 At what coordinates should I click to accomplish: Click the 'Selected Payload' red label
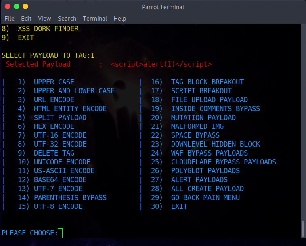pos(38,64)
